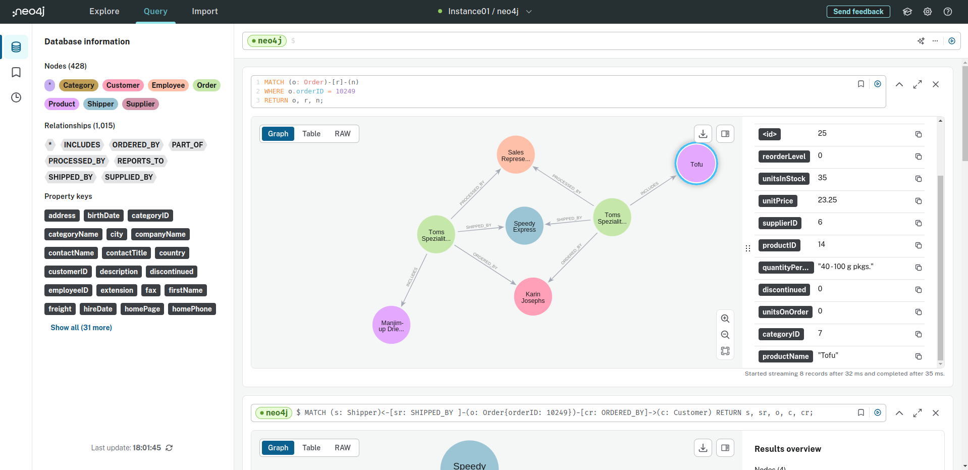968x470 pixels.
Task: Copy the categoryID property value
Action: point(919,334)
